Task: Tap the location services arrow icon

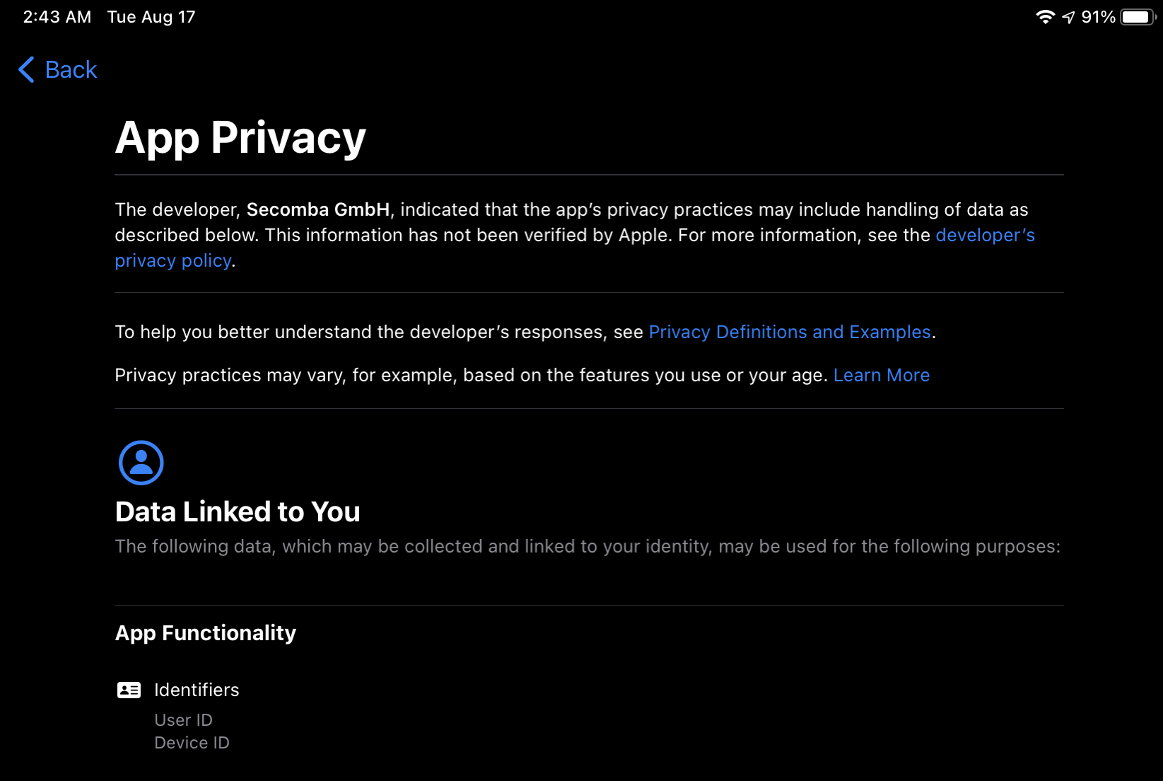Action: (1068, 17)
